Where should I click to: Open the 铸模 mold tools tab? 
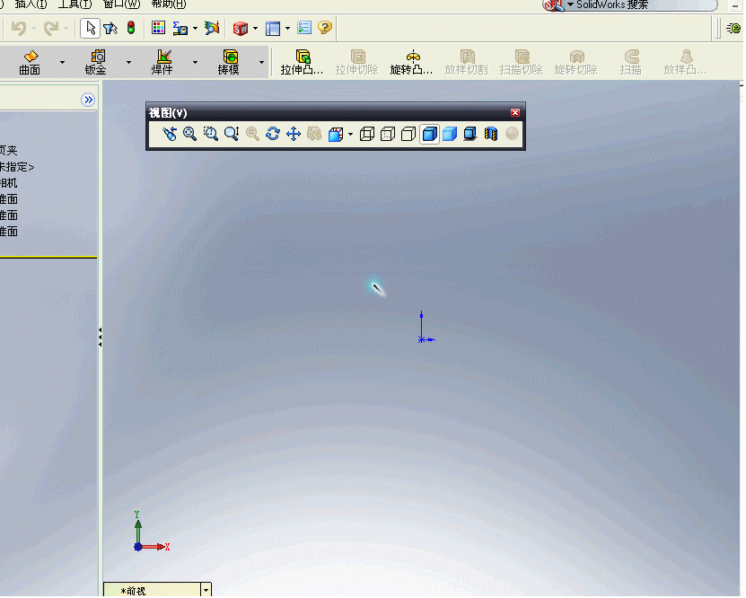click(x=229, y=62)
